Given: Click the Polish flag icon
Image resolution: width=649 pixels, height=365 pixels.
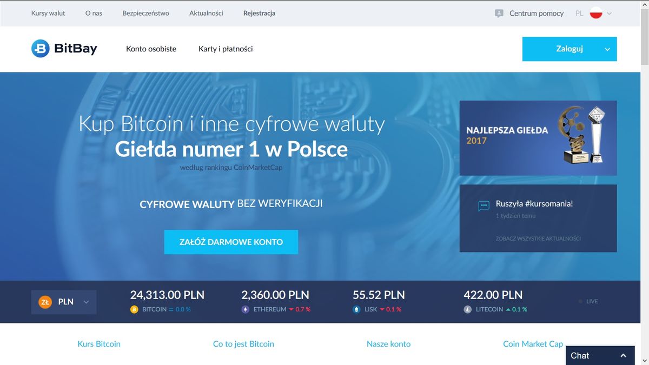Looking at the screenshot, I should [596, 13].
